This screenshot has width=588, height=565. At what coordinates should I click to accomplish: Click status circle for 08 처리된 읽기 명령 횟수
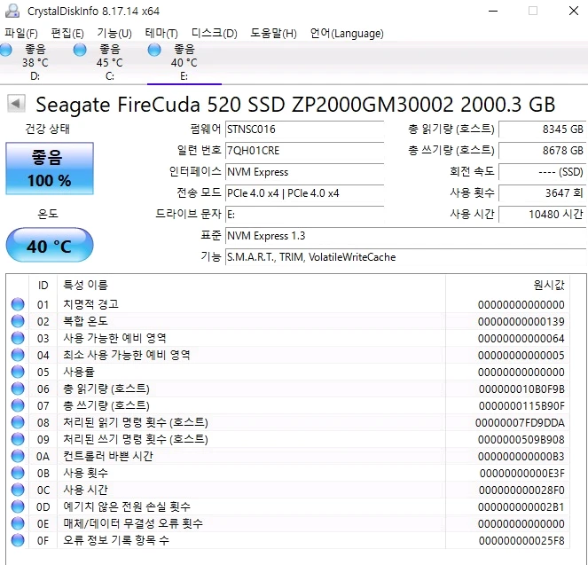click(x=18, y=422)
